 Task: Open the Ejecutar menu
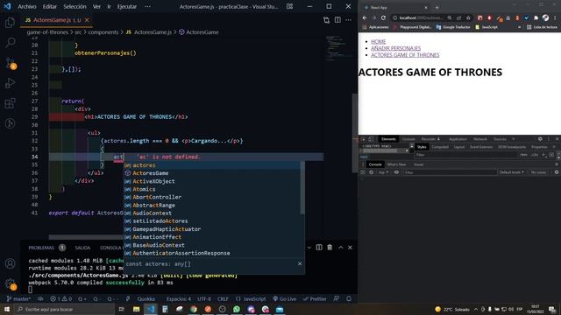(x=127, y=6)
